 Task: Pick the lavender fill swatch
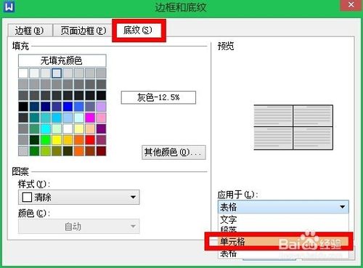pos(101,107)
